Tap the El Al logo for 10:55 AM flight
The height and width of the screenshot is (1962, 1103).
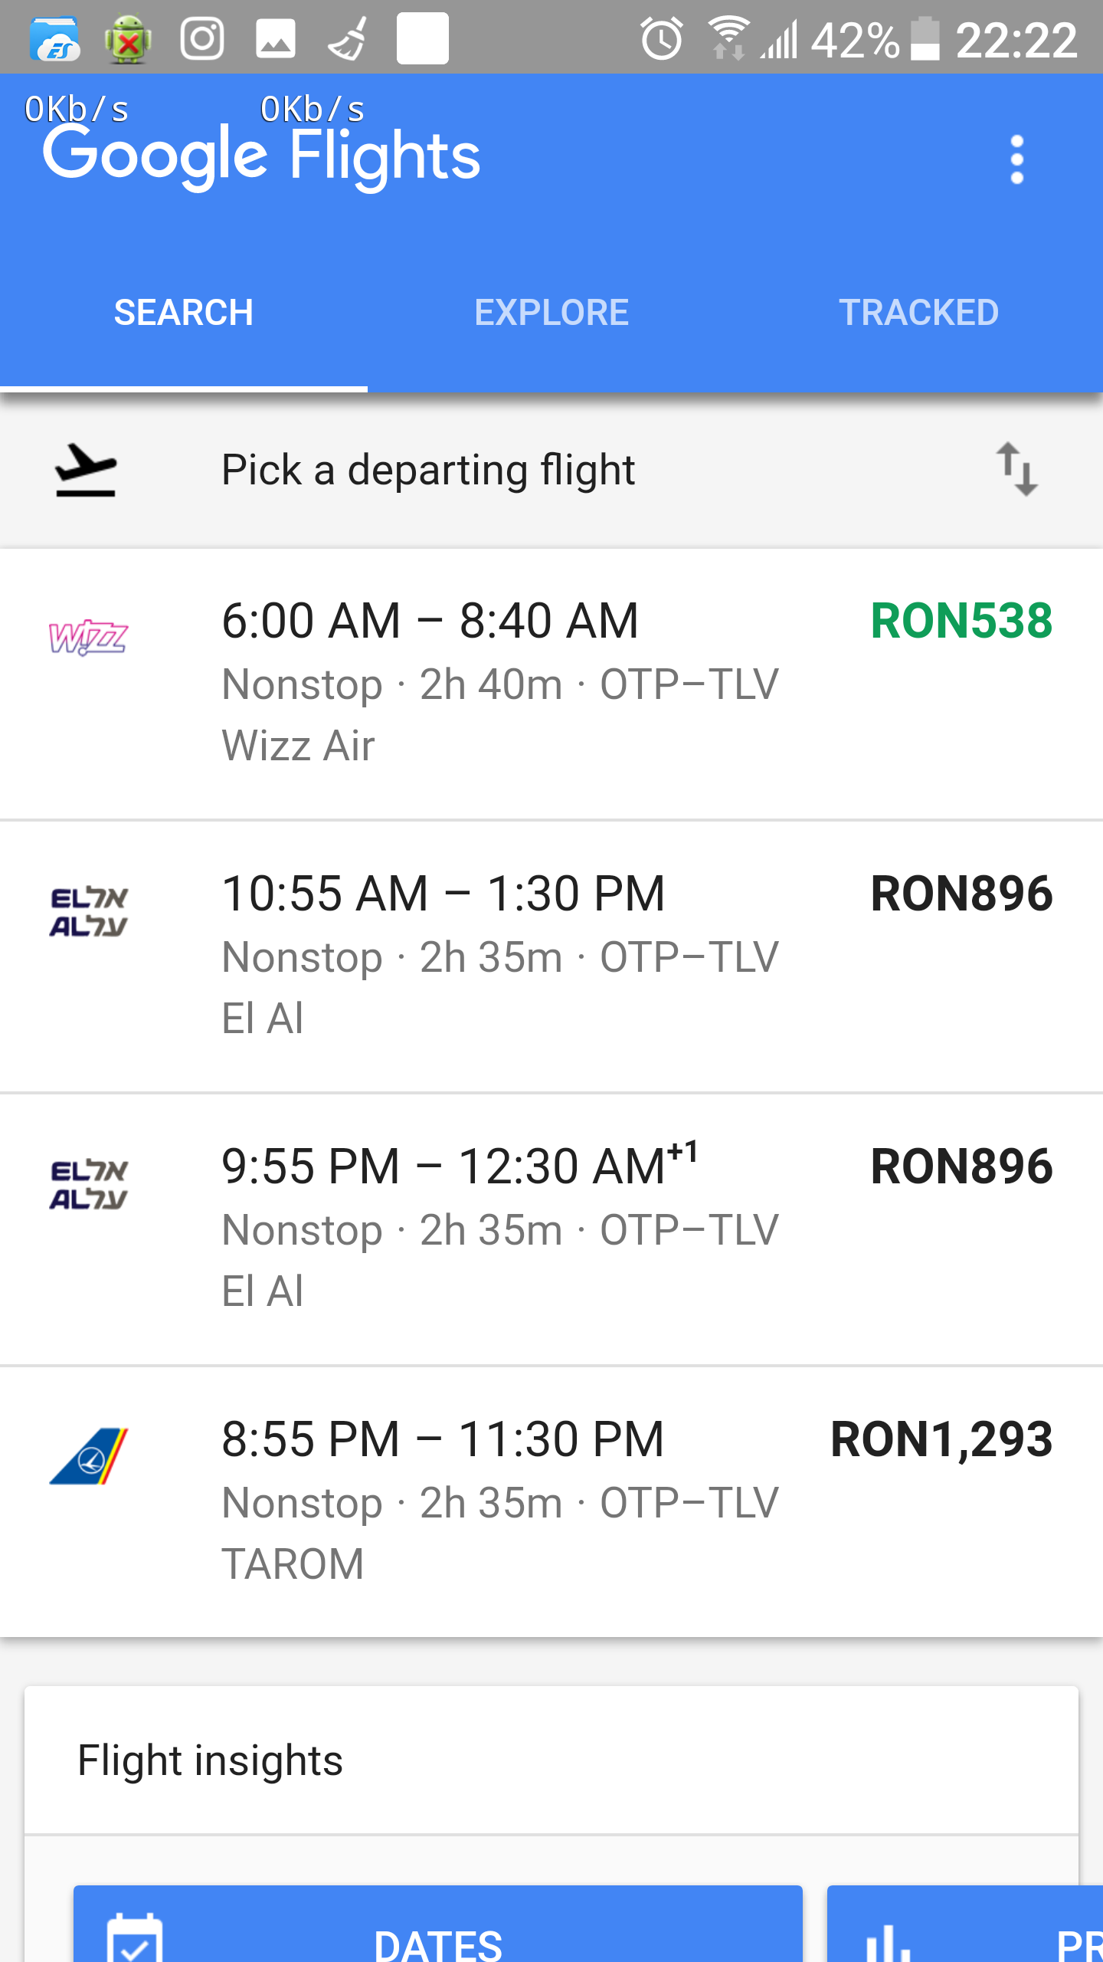click(88, 911)
